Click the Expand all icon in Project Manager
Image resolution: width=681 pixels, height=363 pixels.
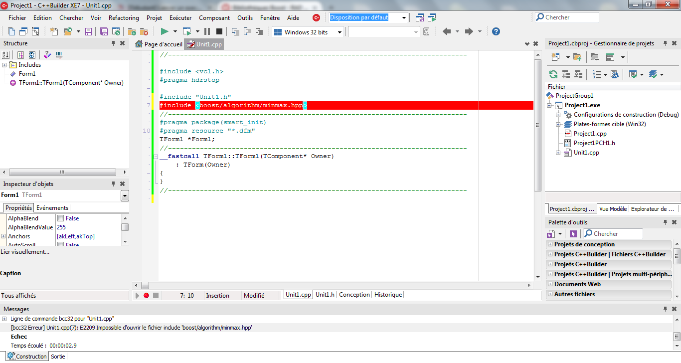pyautogui.click(x=566, y=74)
